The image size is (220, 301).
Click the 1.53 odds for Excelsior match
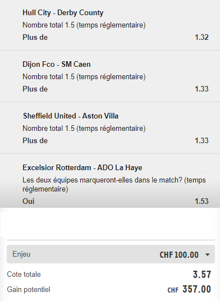[x=201, y=201]
